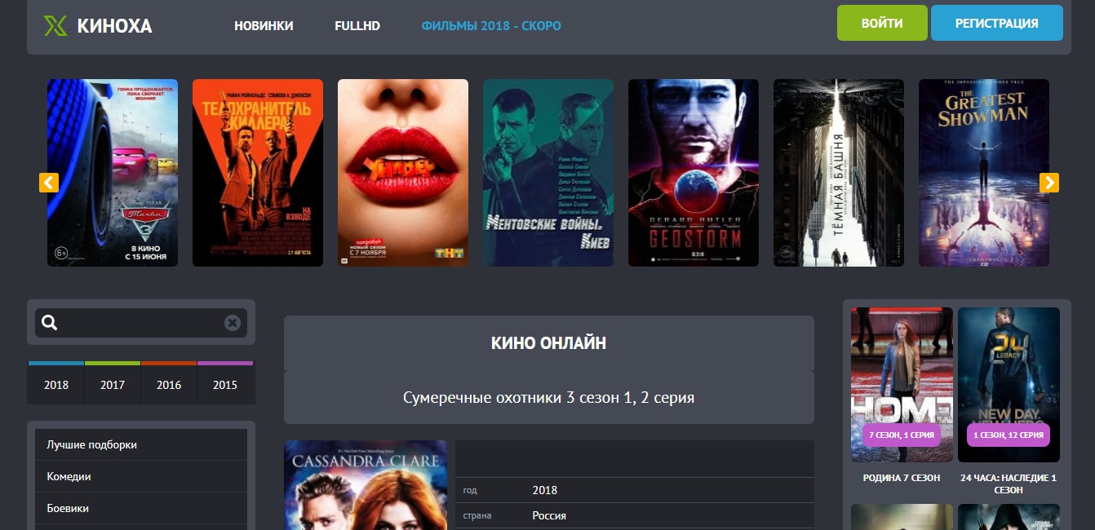Open Лучшие подборки category
1095x530 pixels.
pos(141,445)
